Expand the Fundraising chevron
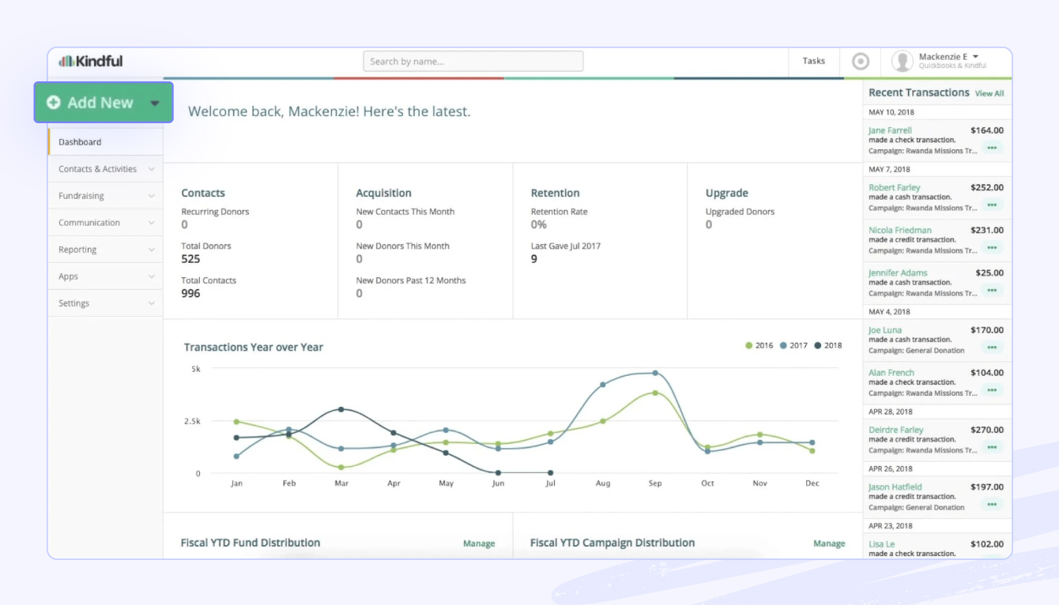This screenshot has width=1059, height=605. coord(151,196)
